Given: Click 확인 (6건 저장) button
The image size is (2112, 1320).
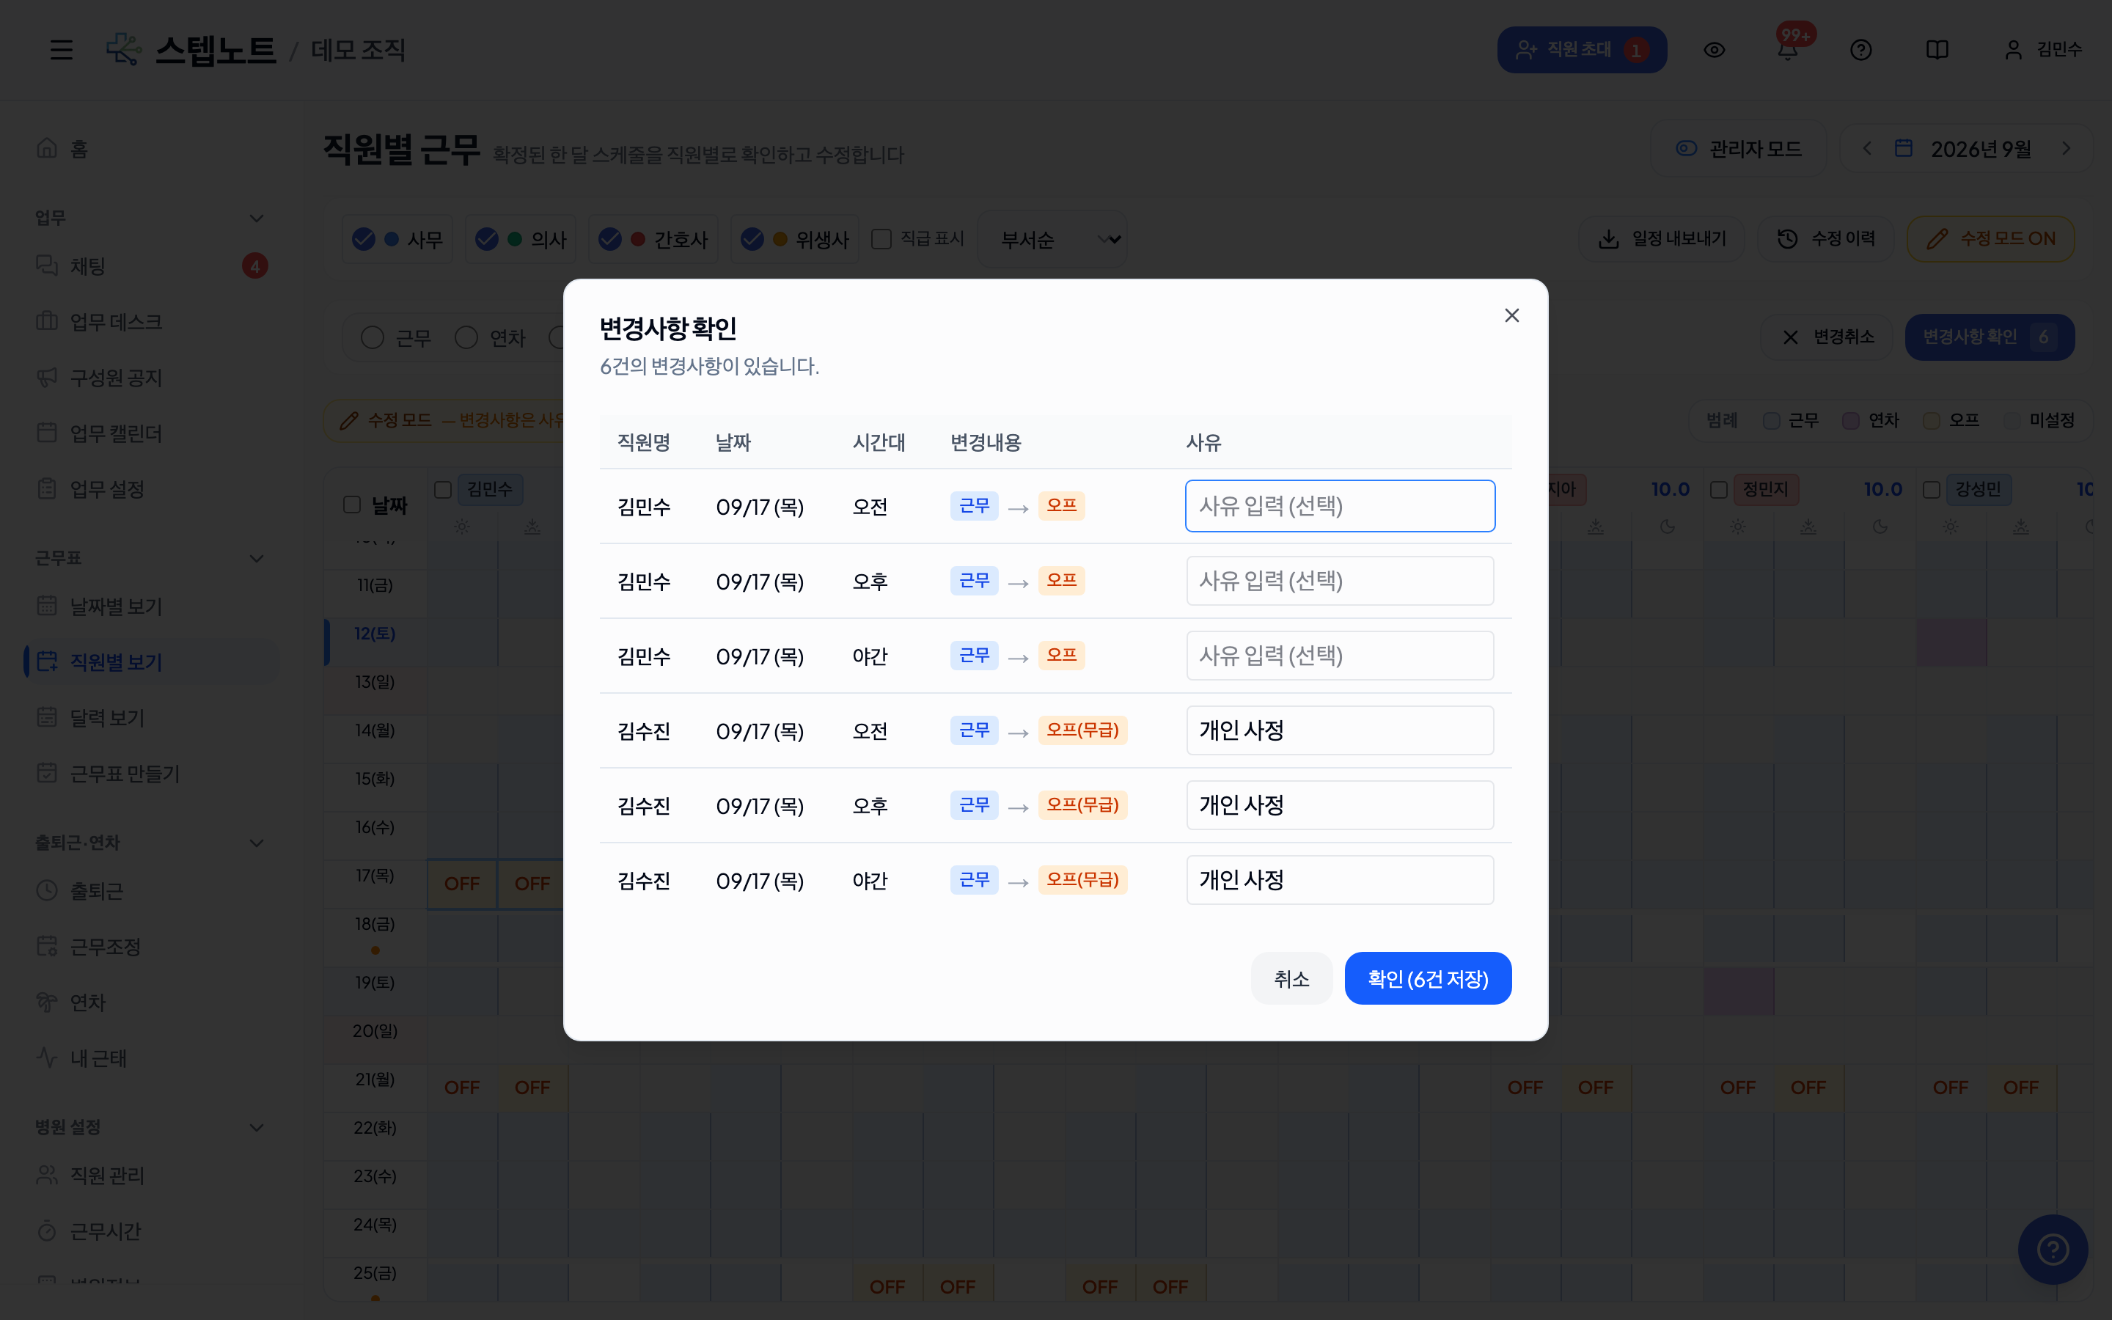Looking at the screenshot, I should pyautogui.click(x=1428, y=979).
